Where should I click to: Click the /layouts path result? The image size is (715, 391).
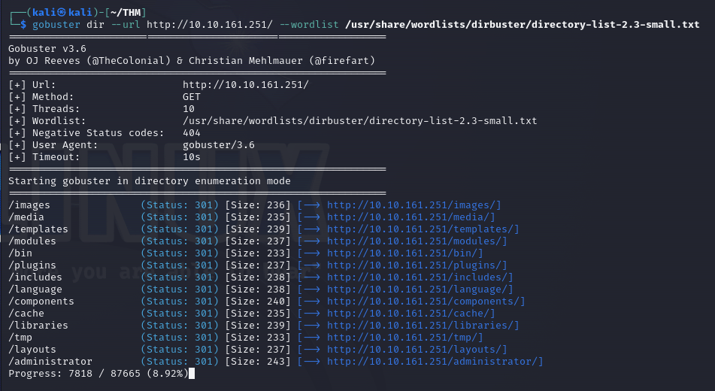[x=32, y=350]
